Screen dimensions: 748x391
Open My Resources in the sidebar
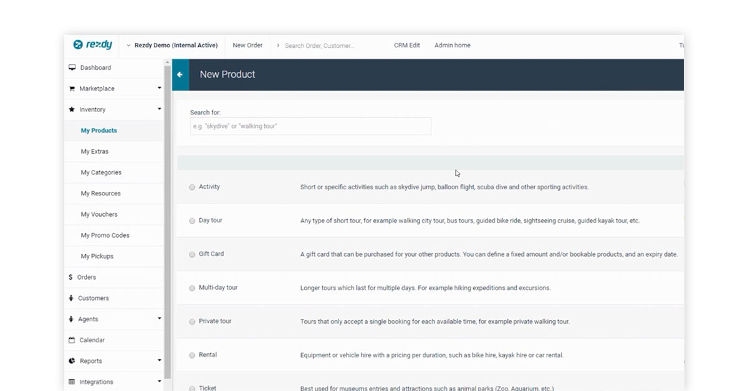[101, 194]
